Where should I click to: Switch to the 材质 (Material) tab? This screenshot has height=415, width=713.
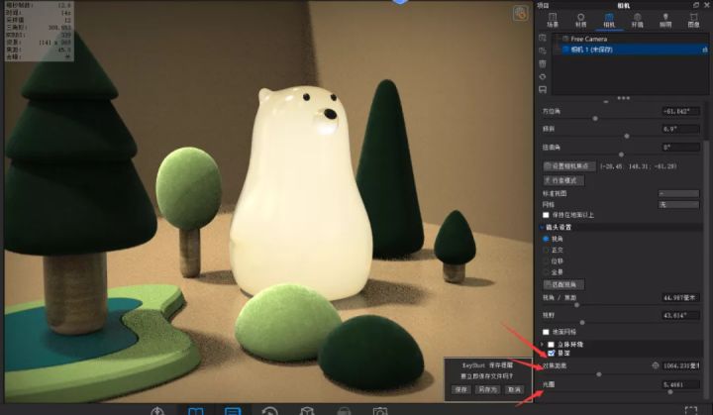tap(579, 21)
